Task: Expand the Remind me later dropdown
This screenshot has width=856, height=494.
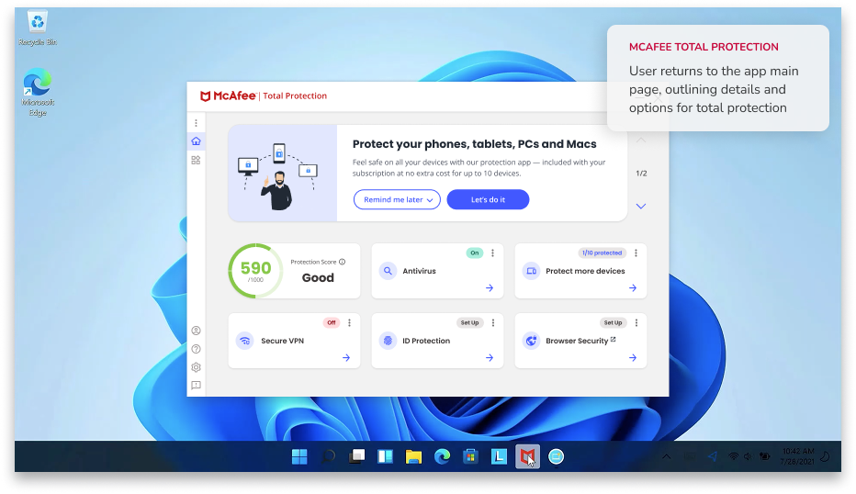Action: click(397, 199)
